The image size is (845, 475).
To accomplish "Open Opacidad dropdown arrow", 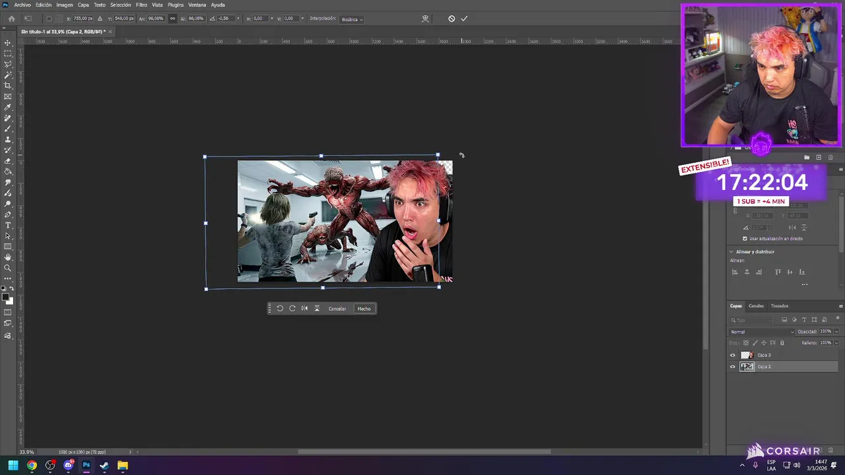I will pos(836,332).
